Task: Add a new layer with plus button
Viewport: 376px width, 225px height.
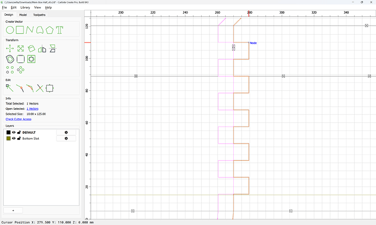Action: [x=13, y=210]
